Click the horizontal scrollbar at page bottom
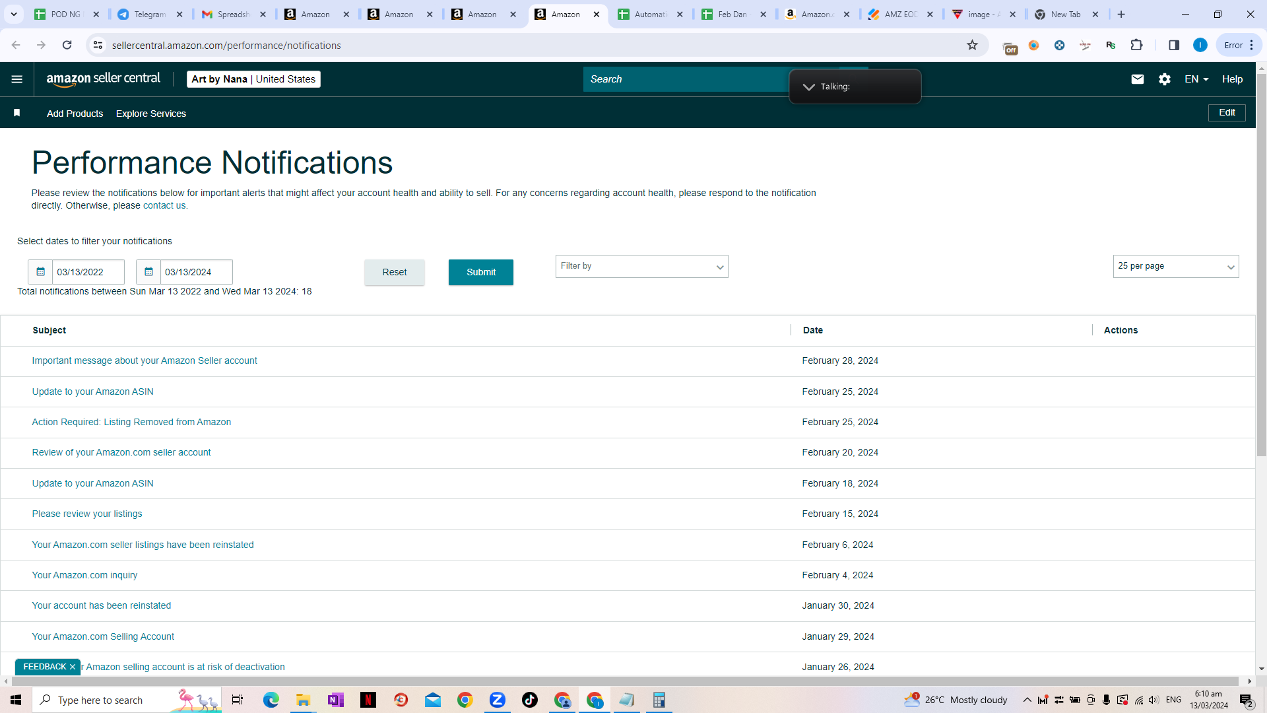1267x713 pixels. [x=624, y=681]
